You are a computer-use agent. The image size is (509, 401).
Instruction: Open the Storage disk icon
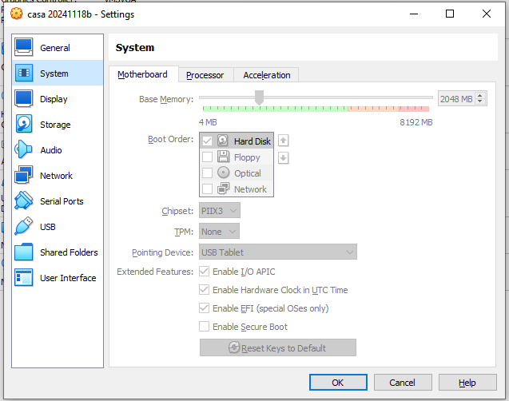[23, 125]
